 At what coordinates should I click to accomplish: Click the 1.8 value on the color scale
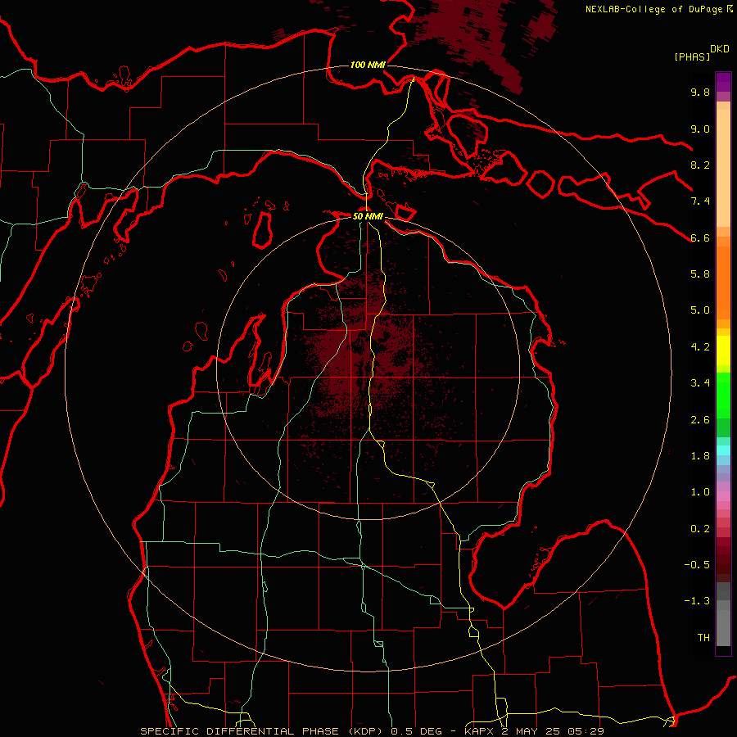[700, 456]
